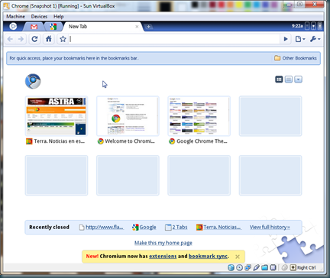Click the Terra. Noticias en es... title
The image size is (330, 278).
(60, 141)
